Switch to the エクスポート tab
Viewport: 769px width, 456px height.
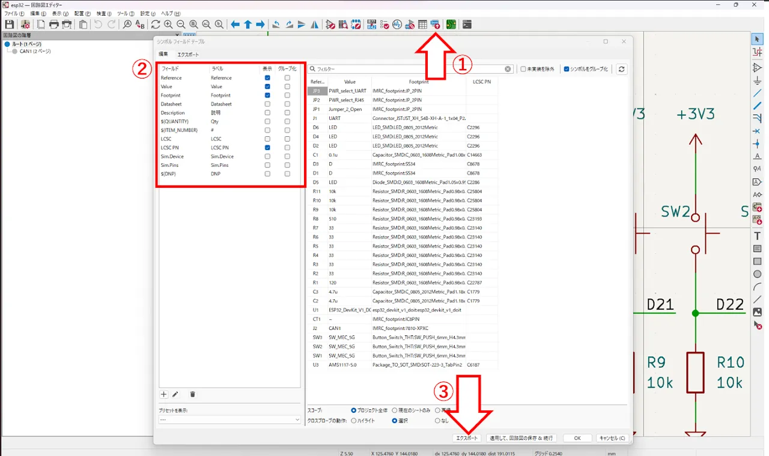(188, 55)
